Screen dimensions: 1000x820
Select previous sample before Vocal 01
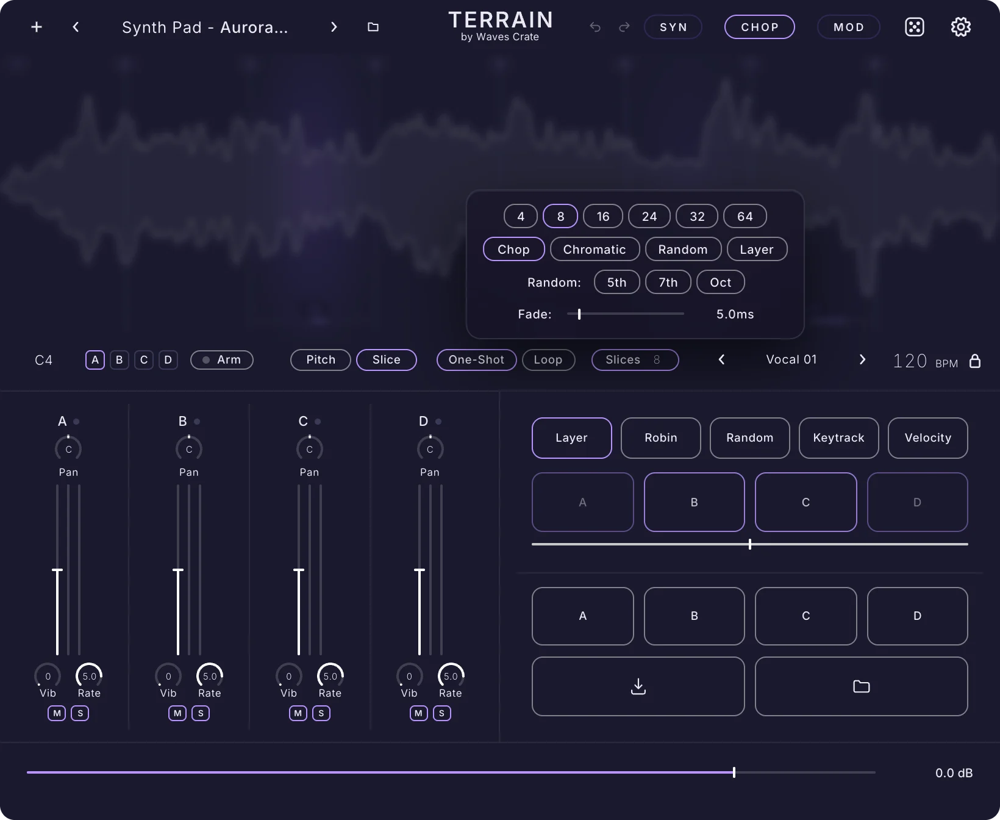[x=722, y=360]
